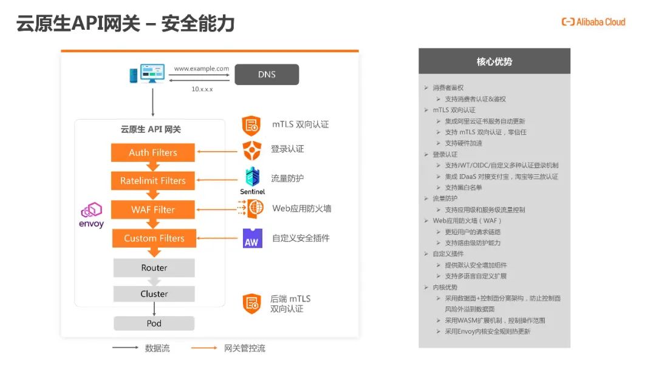
Task: Click the Web应用防火墙 diagram label
Action: coord(302,209)
